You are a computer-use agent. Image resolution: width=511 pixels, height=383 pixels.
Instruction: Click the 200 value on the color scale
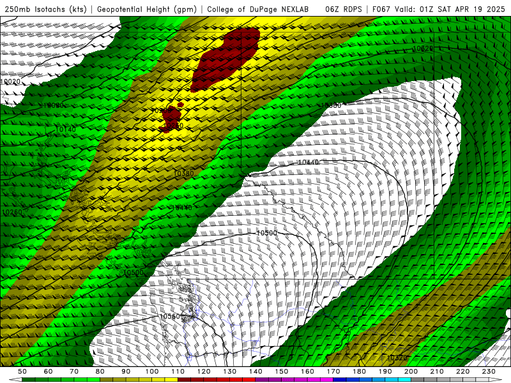(x=411, y=372)
